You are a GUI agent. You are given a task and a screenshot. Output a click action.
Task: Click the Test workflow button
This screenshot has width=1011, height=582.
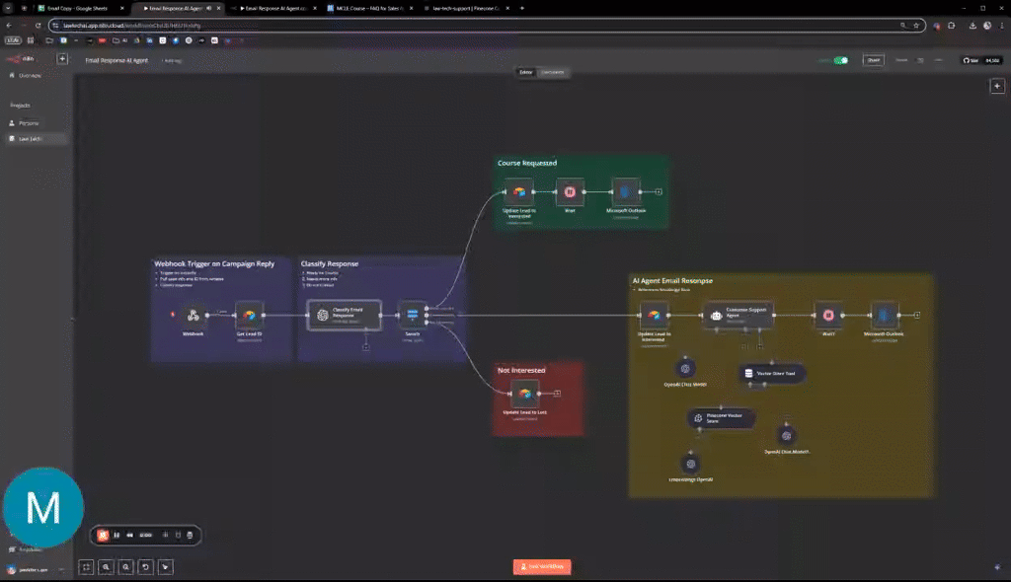point(541,566)
